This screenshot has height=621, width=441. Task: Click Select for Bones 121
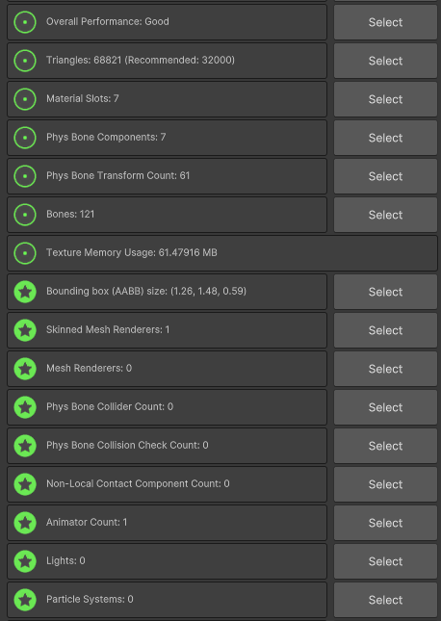[385, 215]
